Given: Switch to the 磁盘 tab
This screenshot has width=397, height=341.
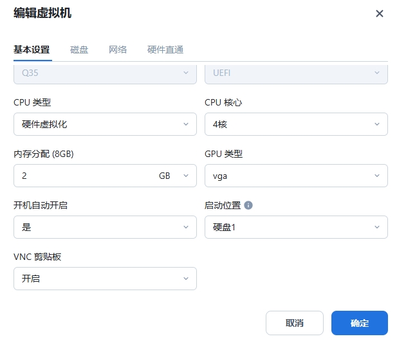Looking at the screenshot, I should 79,50.
